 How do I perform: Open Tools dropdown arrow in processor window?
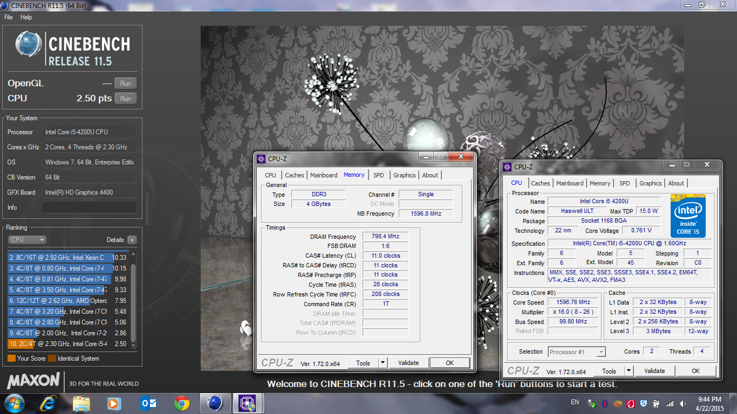[x=629, y=371]
